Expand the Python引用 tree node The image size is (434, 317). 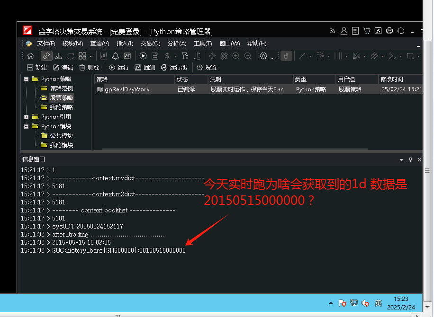click(x=27, y=117)
